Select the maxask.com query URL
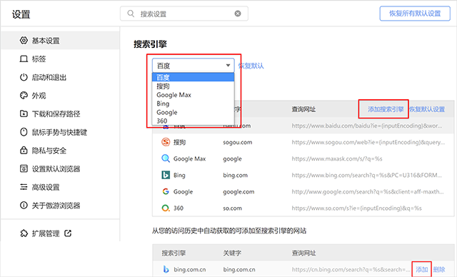The height and width of the screenshot is (277, 457). [337, 158]
